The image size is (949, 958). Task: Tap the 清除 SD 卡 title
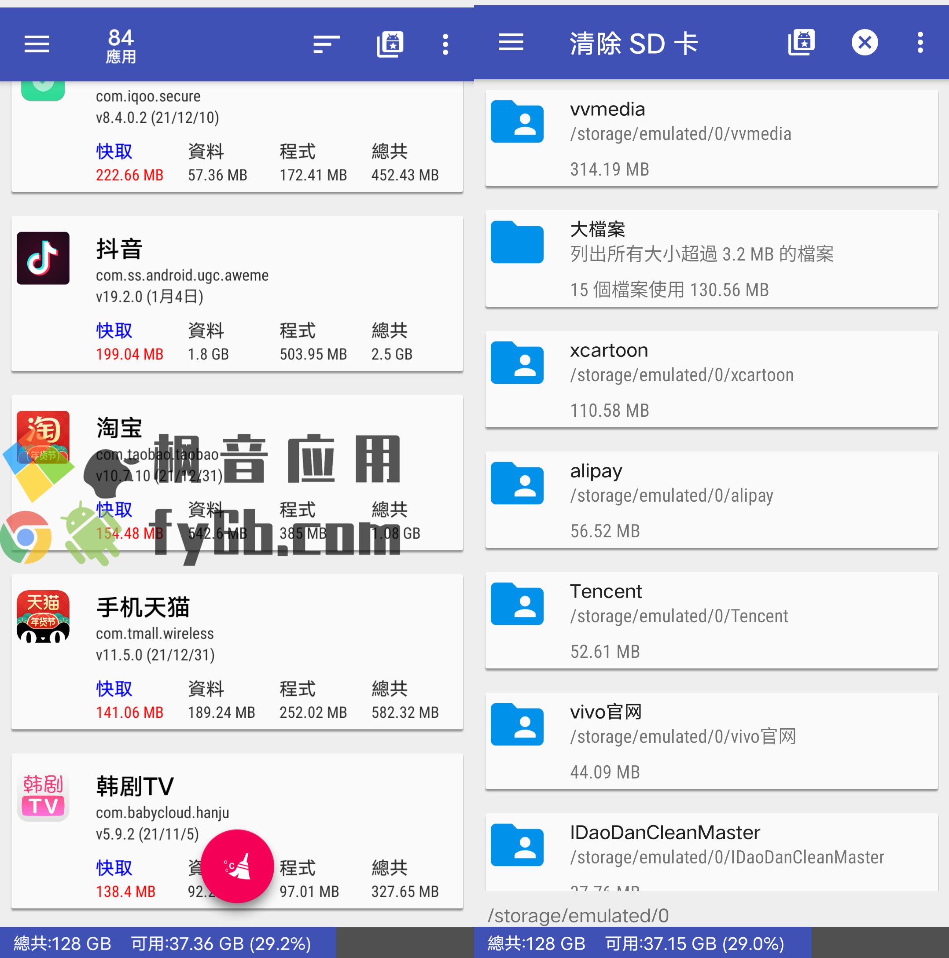(x=634, y=43)
